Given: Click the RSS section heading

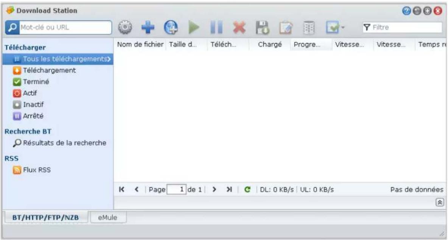Looking at the screenshot, I should tap(11, 158).
